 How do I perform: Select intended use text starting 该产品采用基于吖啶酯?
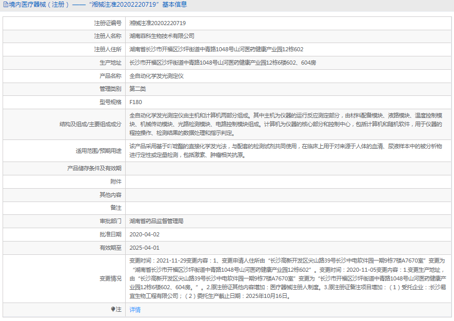286,151
